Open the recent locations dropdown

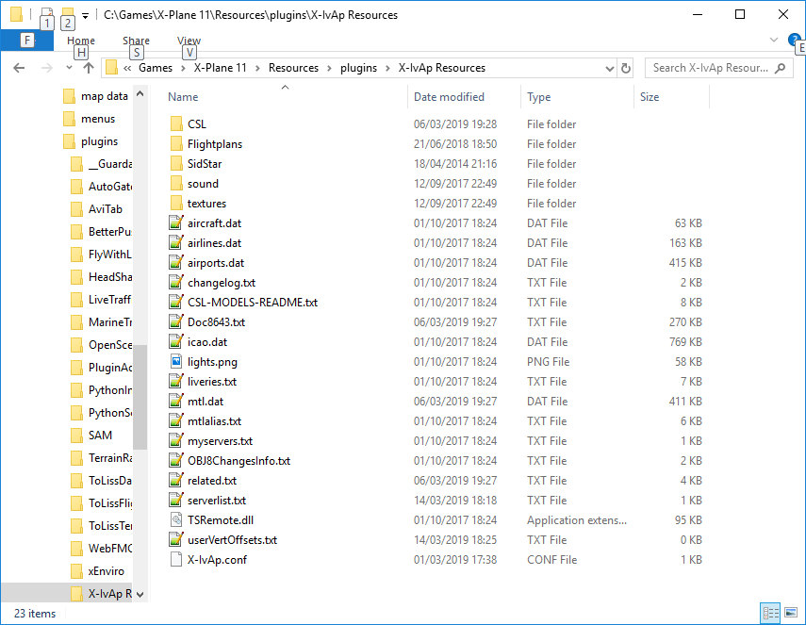click(x=69, y=68)
